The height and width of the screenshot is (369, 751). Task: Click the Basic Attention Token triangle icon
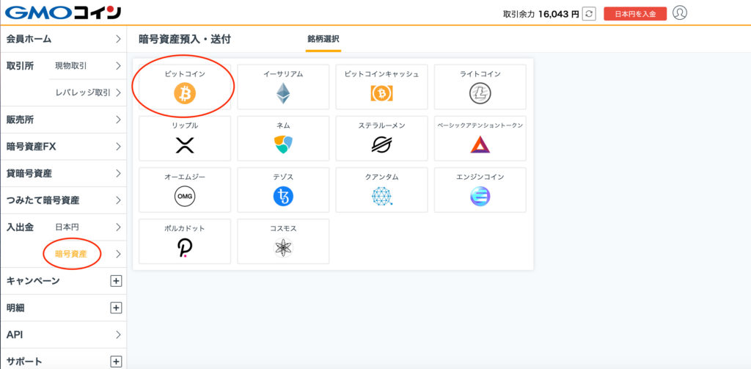480,145
